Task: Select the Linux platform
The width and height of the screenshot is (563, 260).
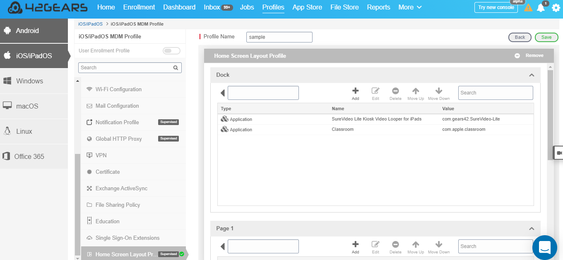Action: 34,131
